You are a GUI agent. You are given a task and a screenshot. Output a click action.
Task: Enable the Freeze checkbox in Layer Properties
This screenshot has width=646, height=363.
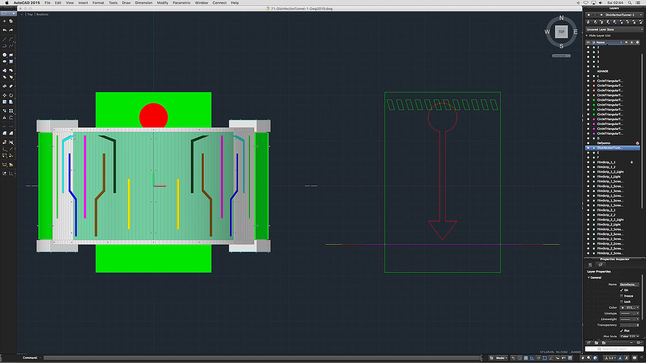[622, 296]
